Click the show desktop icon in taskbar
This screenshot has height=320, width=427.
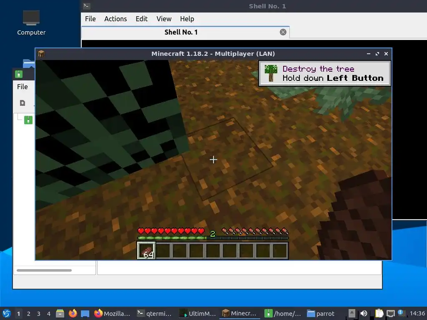point(85,314)
